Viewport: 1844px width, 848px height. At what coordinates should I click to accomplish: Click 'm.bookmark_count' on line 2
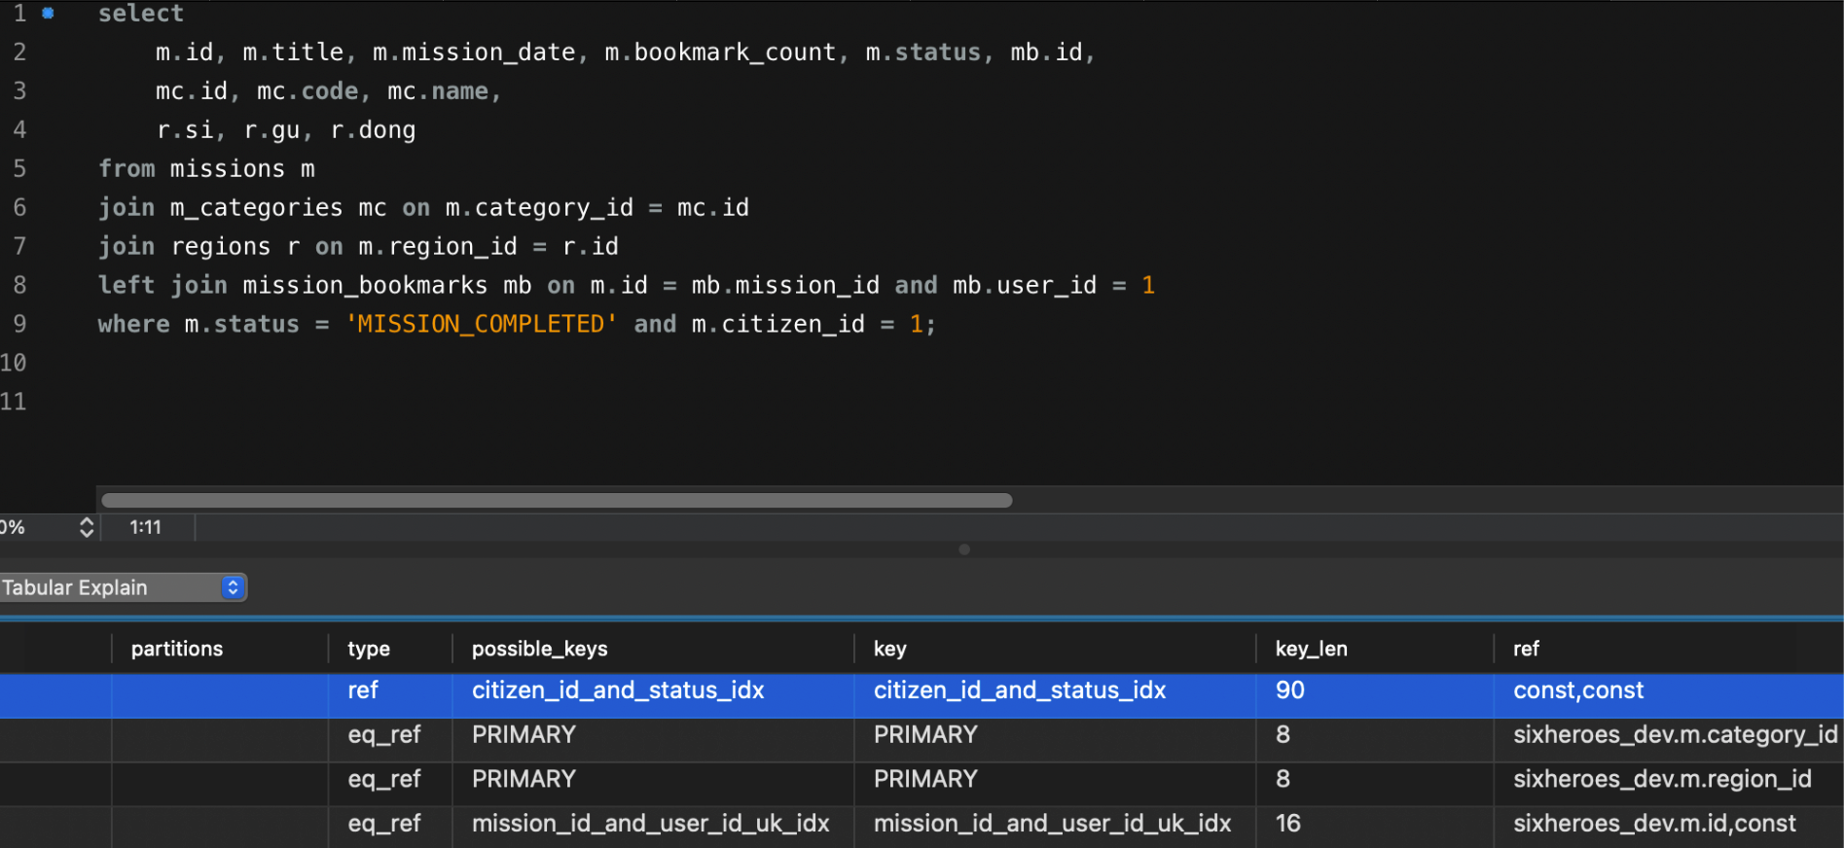pos(720,53)
